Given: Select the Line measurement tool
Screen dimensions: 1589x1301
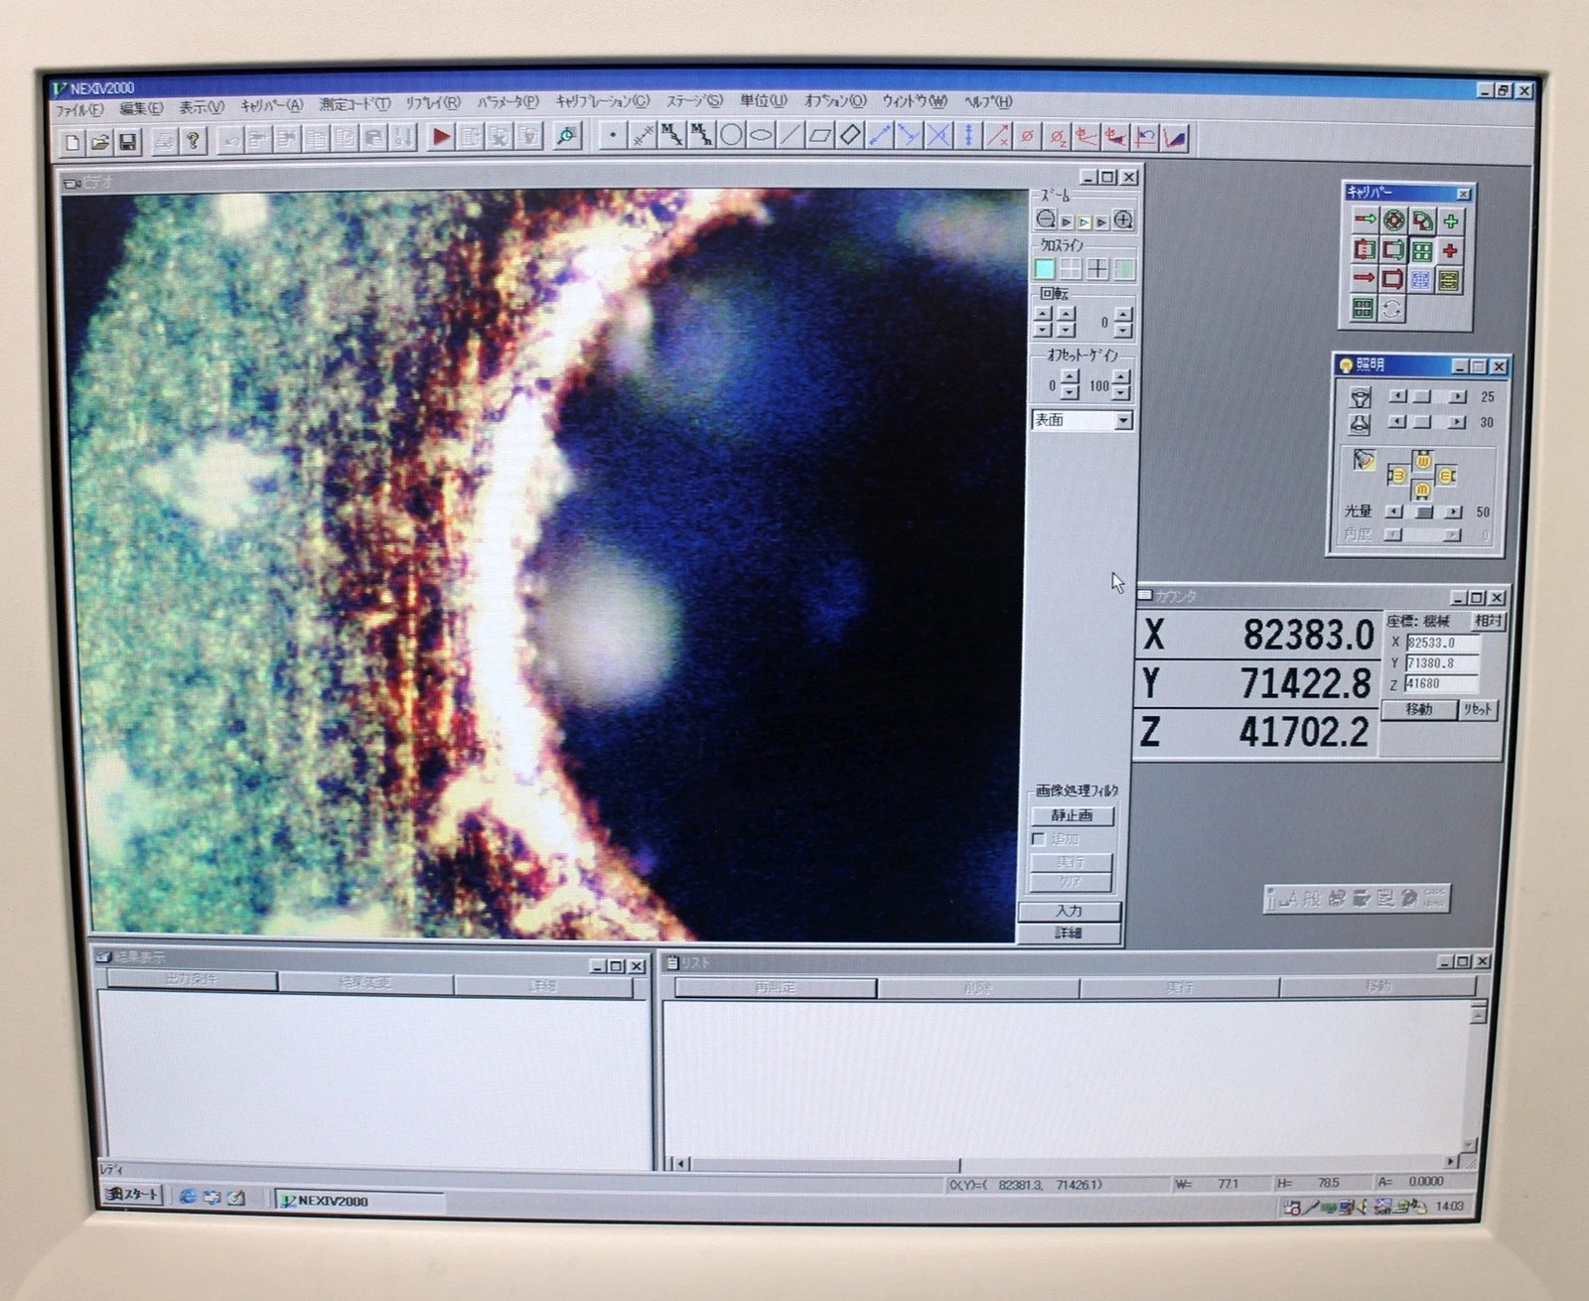Looking at the screenshot, I should click(x=791, y=134).
